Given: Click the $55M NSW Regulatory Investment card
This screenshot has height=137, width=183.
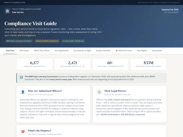Looking at the screenshot, I should coord(148,64).
